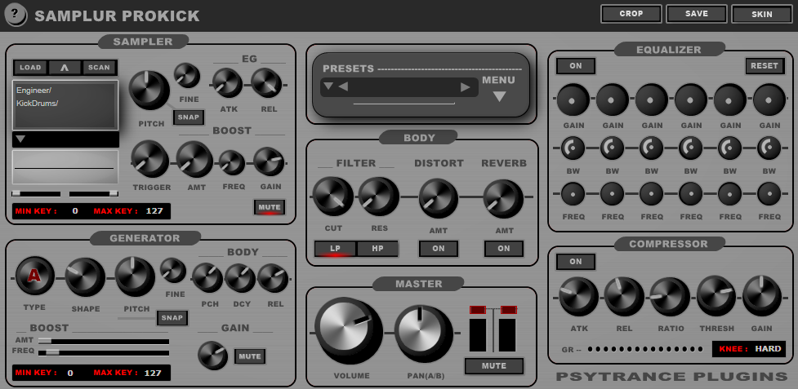Click the sampler MAX KEY value 127
This screenshot has height=389, width=798.
tap(154, 210)
